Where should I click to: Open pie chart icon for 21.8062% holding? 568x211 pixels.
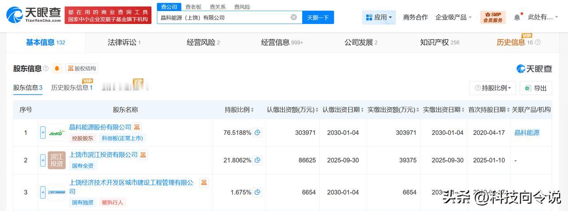[x=257, y=160]
